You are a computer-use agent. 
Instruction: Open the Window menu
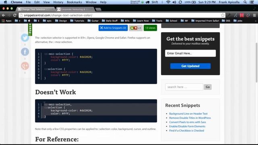91,2
